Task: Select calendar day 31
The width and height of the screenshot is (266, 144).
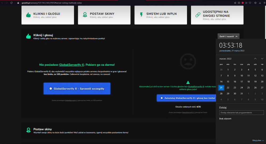Action: pyautogui.click(x=242, y=94)
